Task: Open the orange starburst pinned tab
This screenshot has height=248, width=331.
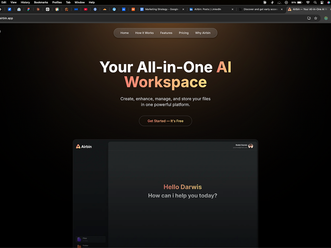Action: (x=38, y=9)
